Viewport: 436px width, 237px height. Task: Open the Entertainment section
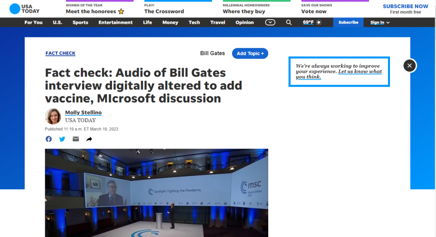[115, 22]
